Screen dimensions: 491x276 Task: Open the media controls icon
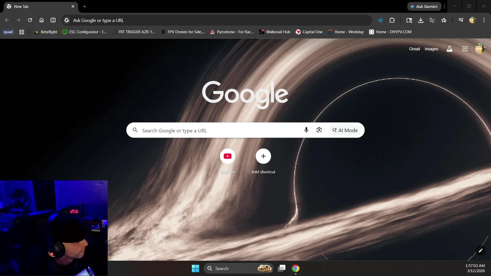click(461, 20)
